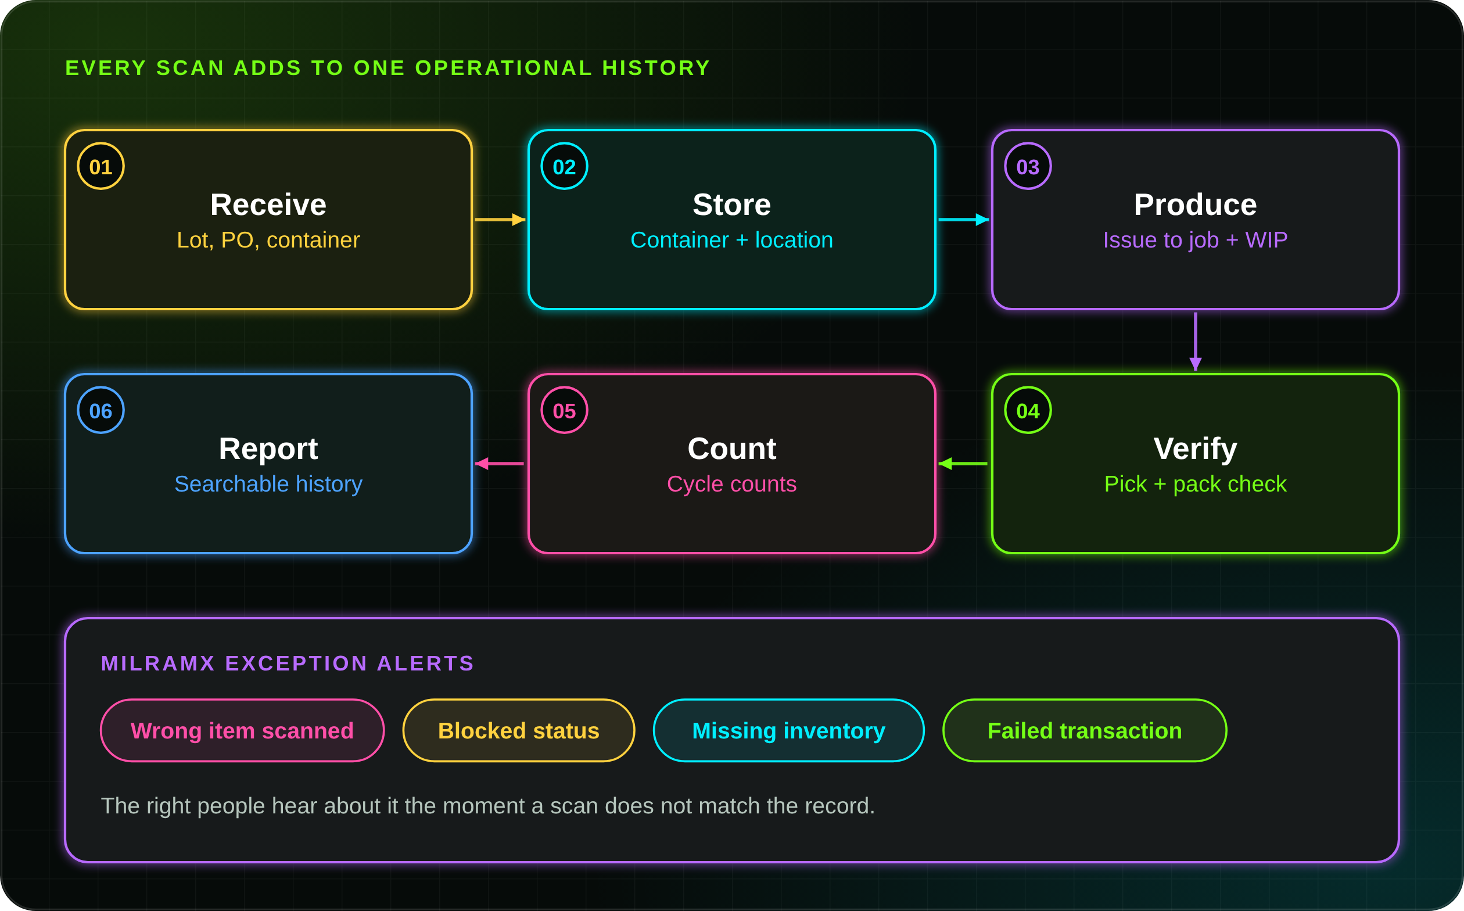1464x911 pixels.
Task: Select the Missing inventory alert pill
Action: click(x=788, y=731)
